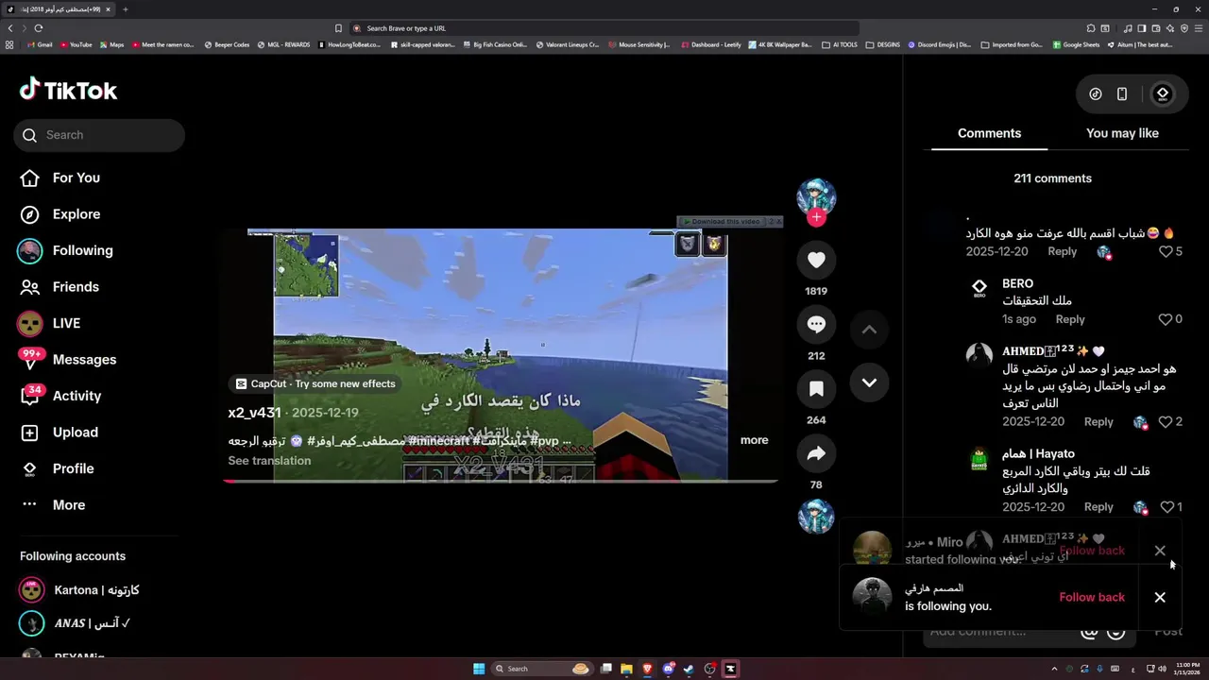The width and height of the screenshot is (1209, 680).
Task: Open Messages in the sidebar
Action: (x=84, y=360)
